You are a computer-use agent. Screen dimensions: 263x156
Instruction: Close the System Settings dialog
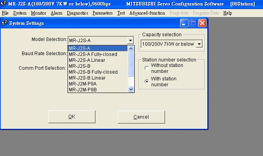click(x=202, y=23)
